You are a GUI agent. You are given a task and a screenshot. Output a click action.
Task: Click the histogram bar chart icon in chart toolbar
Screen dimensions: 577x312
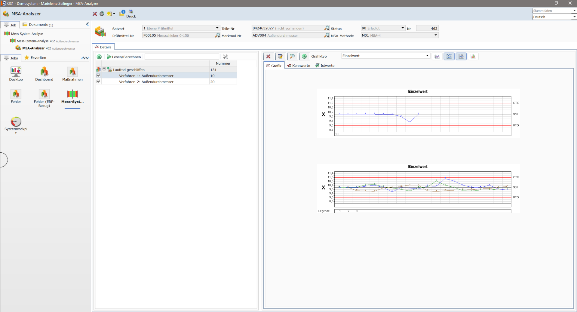473,57
